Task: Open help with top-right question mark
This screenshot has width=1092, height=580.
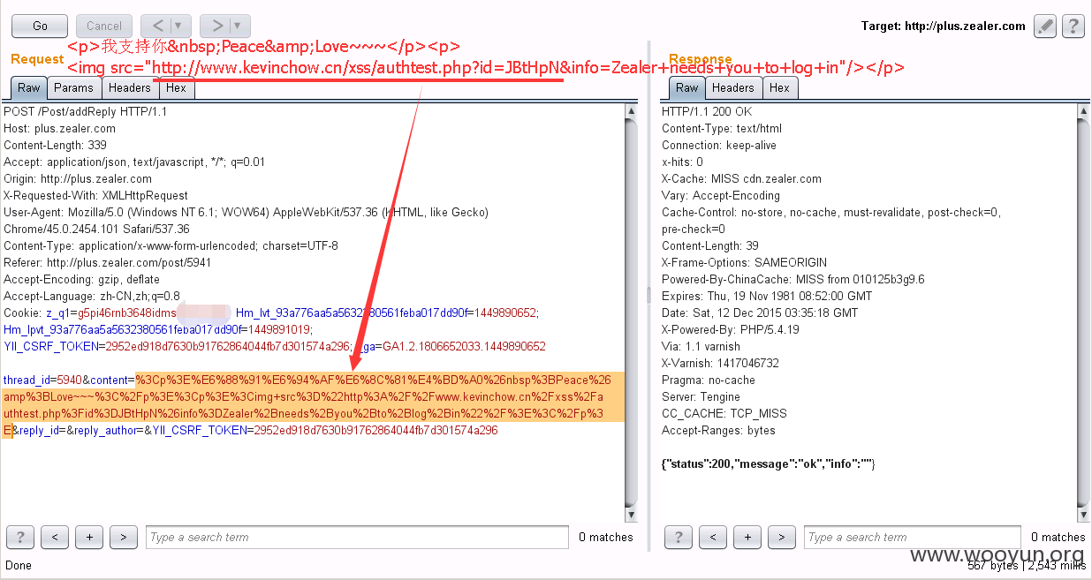Action: (1073, 26)
